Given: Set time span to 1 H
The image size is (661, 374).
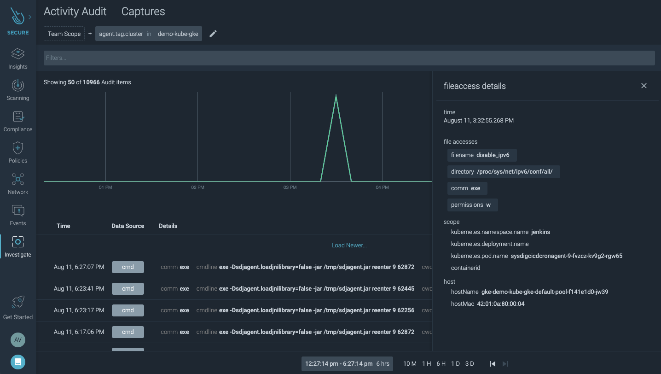Looking at the screenshot, I should click(x=427, y=364).
